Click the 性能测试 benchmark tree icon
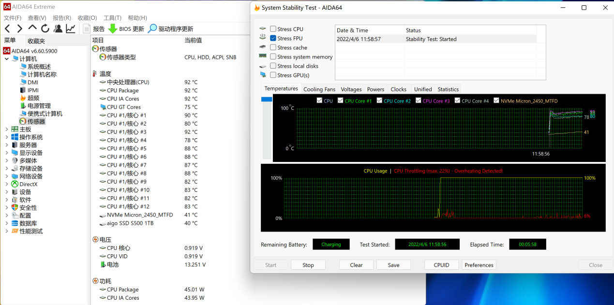The height and width of the screenshot is (305, 614). (15, 231)
